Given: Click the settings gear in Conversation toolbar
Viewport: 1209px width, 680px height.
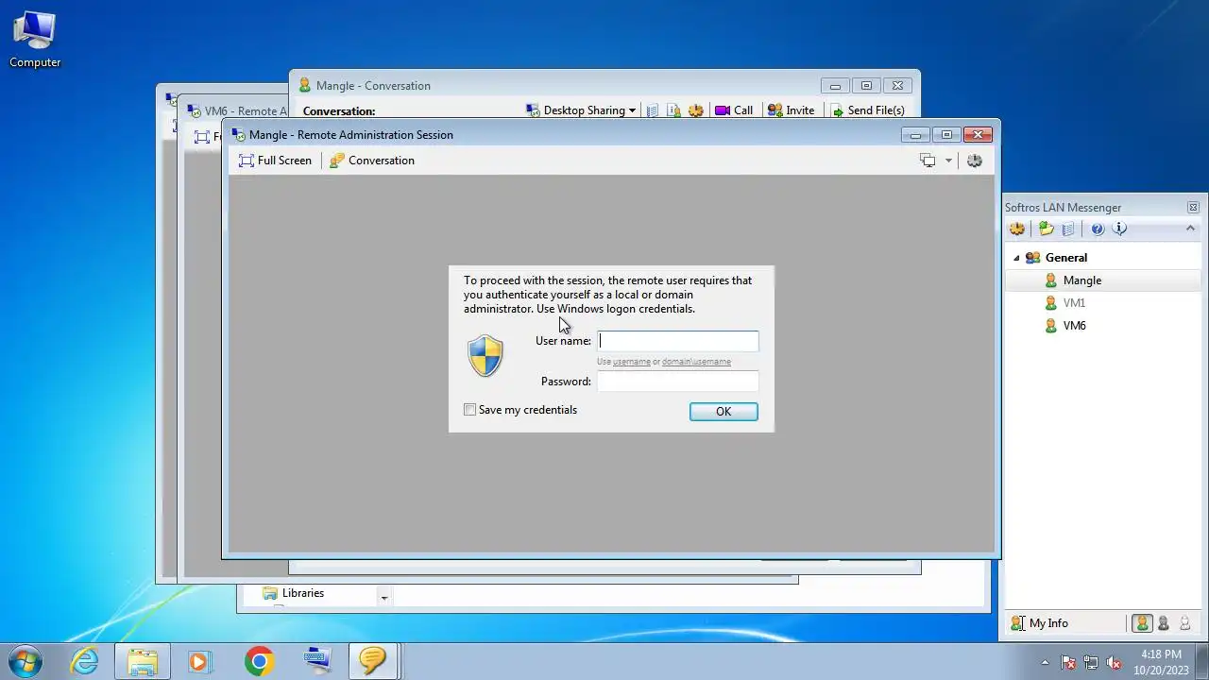Looking at the screenshot, I should click(696, 110).
